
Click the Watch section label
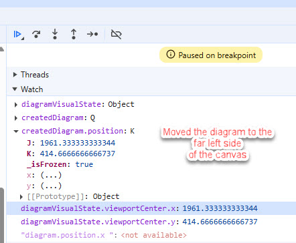pos(32,89)
